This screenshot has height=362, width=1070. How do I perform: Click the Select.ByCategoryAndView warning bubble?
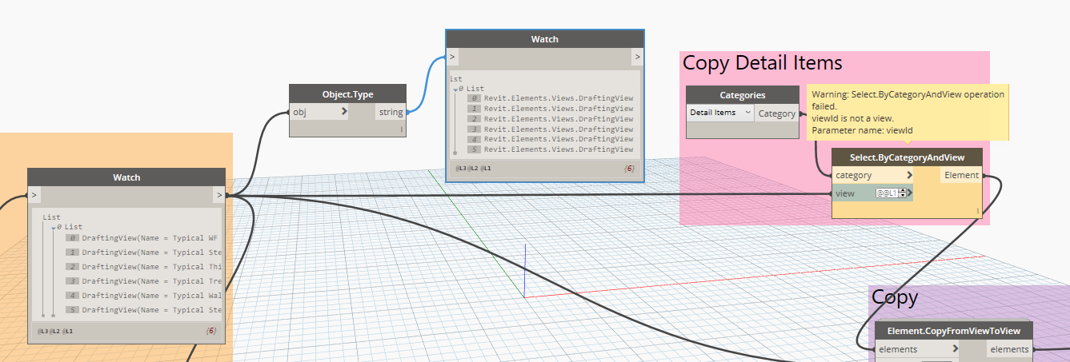(906, 112)
